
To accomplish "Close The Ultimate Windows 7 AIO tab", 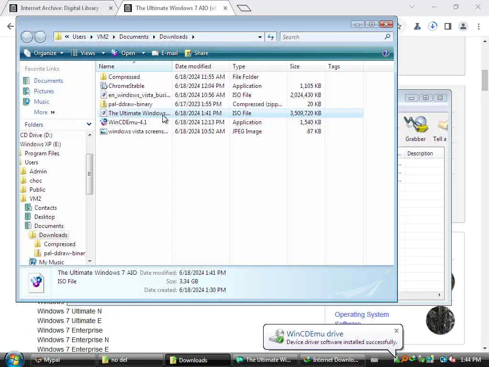I will [225, 8].
